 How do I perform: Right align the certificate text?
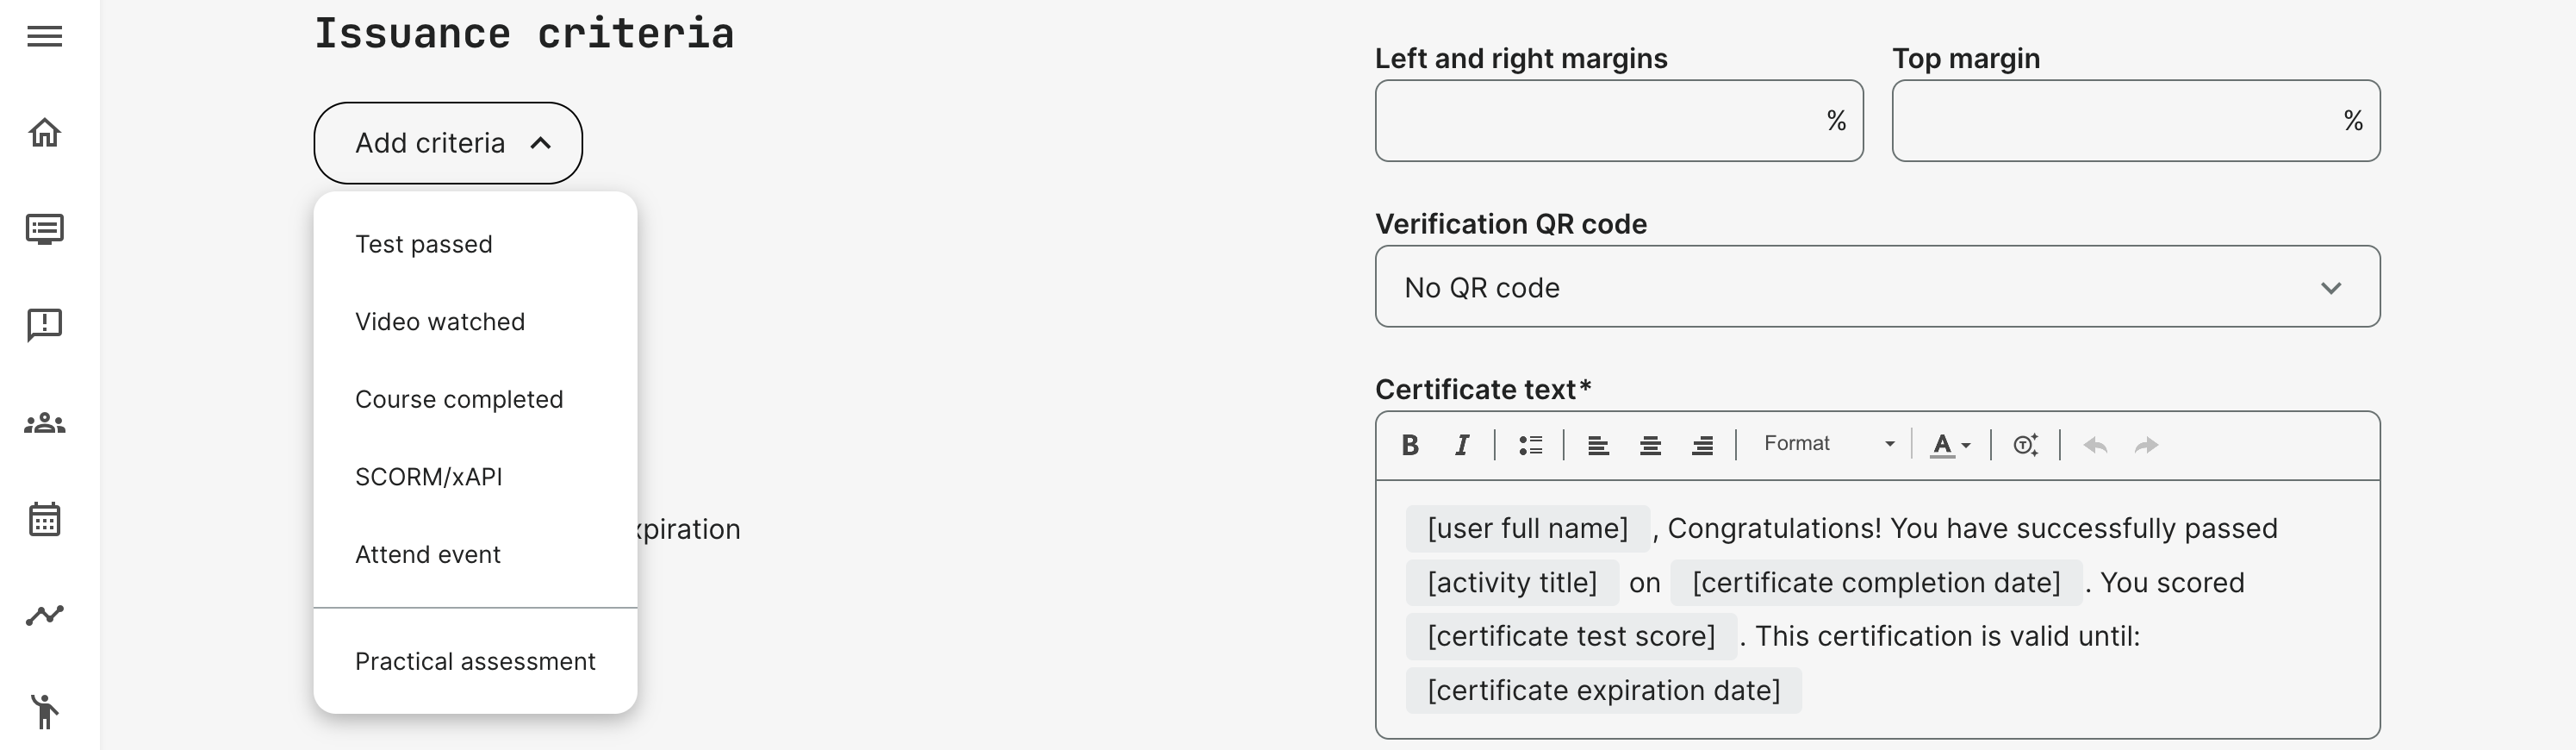coord(1702,445)
